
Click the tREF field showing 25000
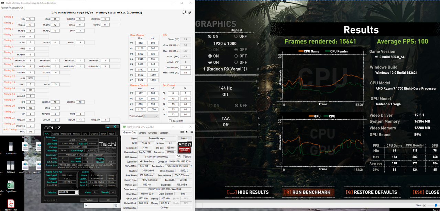point(31,78)
